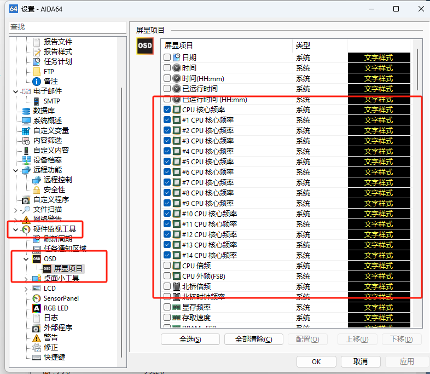Viewport: 430px width, 374px height.
Task: Uncheck #1 CPU 核心频率 checkbox
Action: pos(167,119)
